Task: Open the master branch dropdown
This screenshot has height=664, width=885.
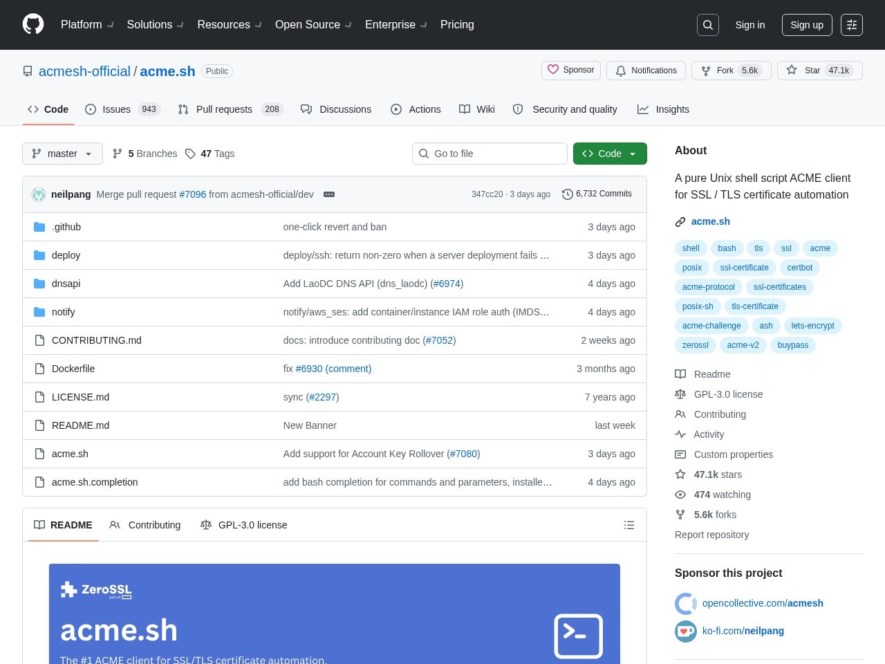Action: 62,154
